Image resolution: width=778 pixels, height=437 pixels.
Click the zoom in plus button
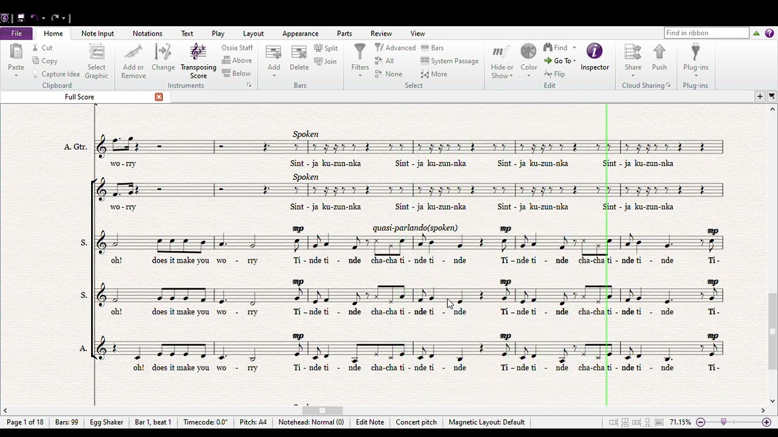(x=766, y=422)
